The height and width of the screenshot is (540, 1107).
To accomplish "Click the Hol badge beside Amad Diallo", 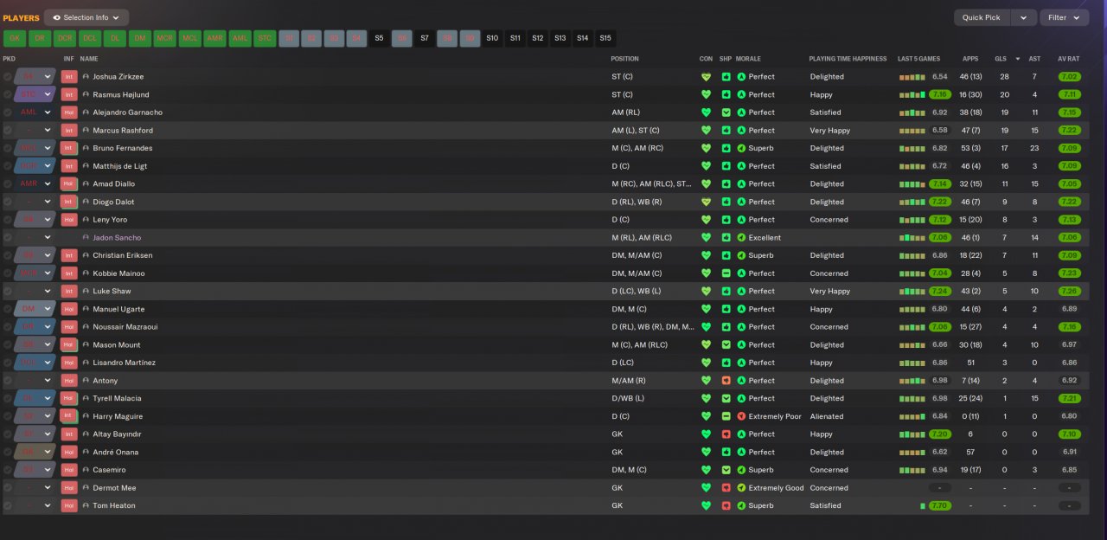I will [x=69, y=183].
